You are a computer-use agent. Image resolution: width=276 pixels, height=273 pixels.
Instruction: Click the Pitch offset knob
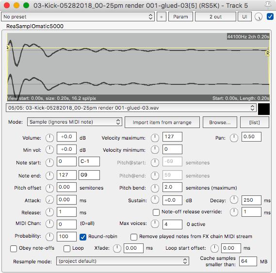(x=49, y=188)
